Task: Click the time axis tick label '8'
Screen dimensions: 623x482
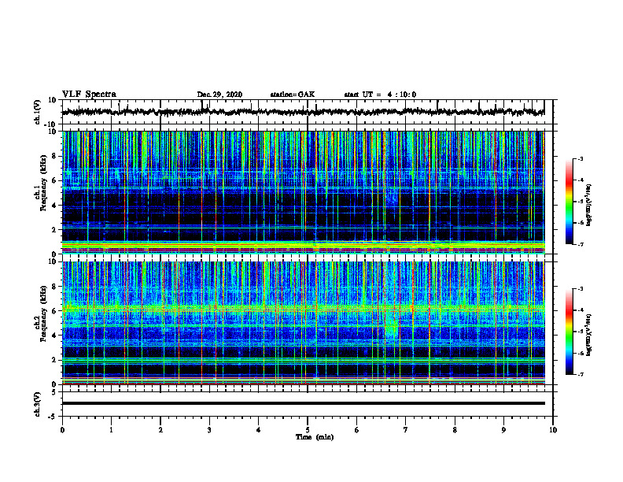Action: tap(455, 430)
